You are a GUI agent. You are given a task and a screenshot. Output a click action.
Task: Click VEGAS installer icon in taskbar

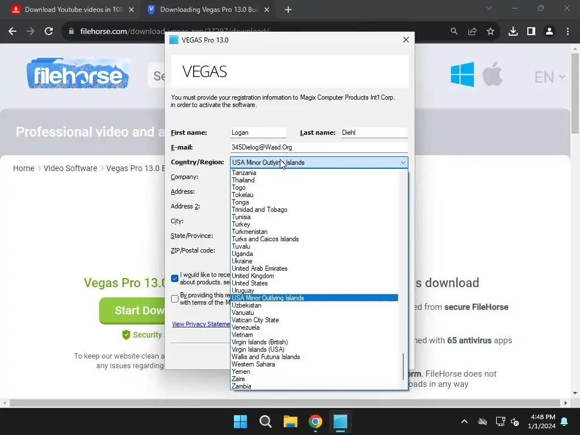(x=340, y=421)
